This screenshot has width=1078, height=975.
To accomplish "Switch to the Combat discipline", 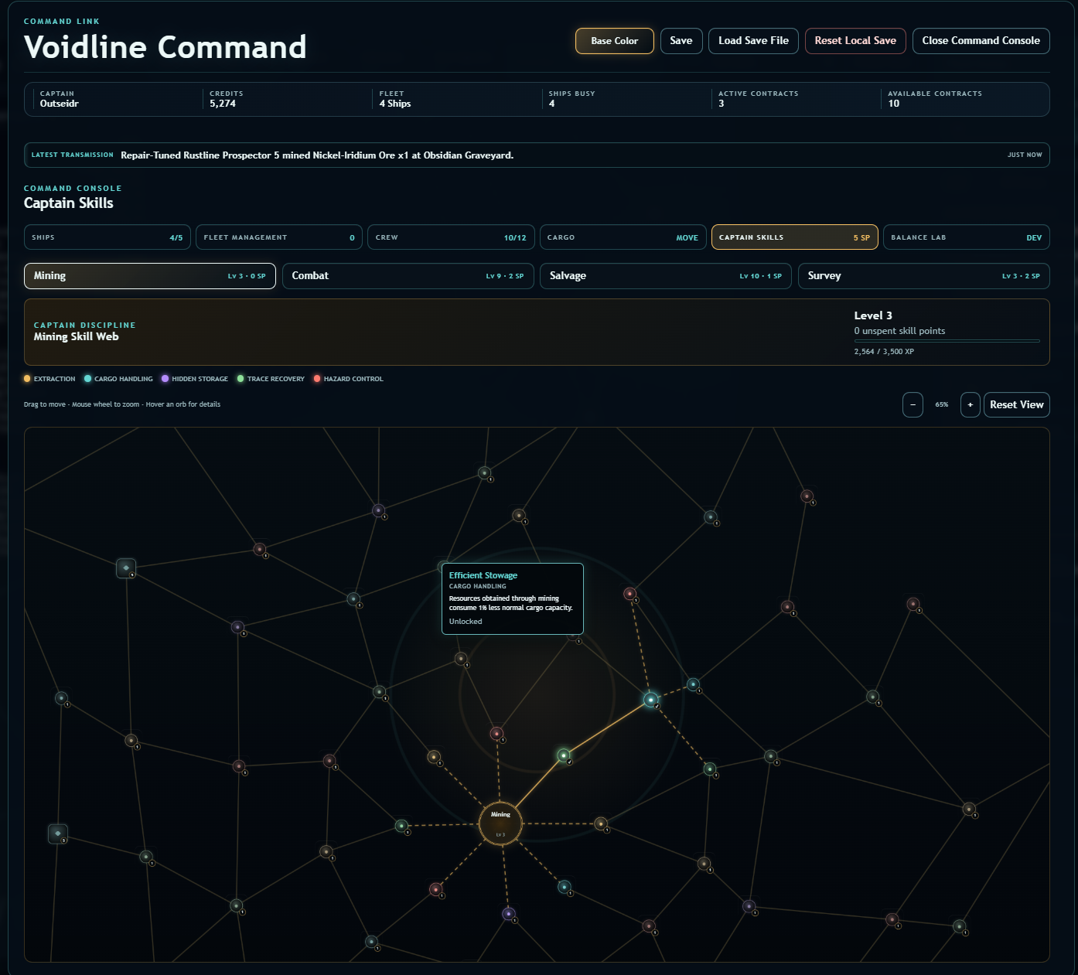I will [x=408, y=276].
